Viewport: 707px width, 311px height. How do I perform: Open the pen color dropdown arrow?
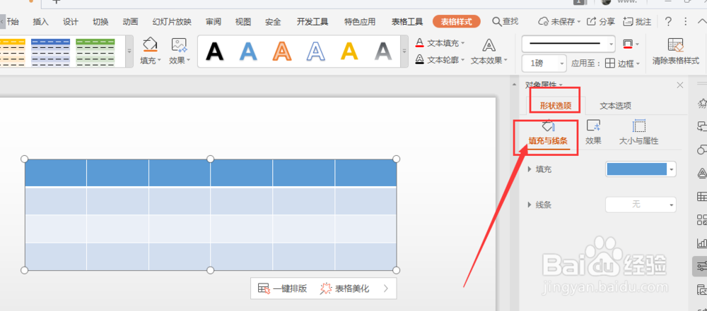(637, 44)
